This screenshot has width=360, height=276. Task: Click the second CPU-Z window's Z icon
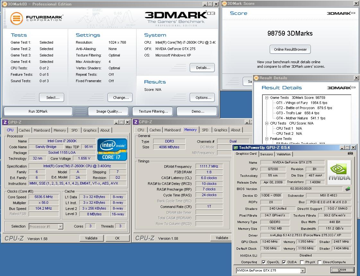coord(136,122)
